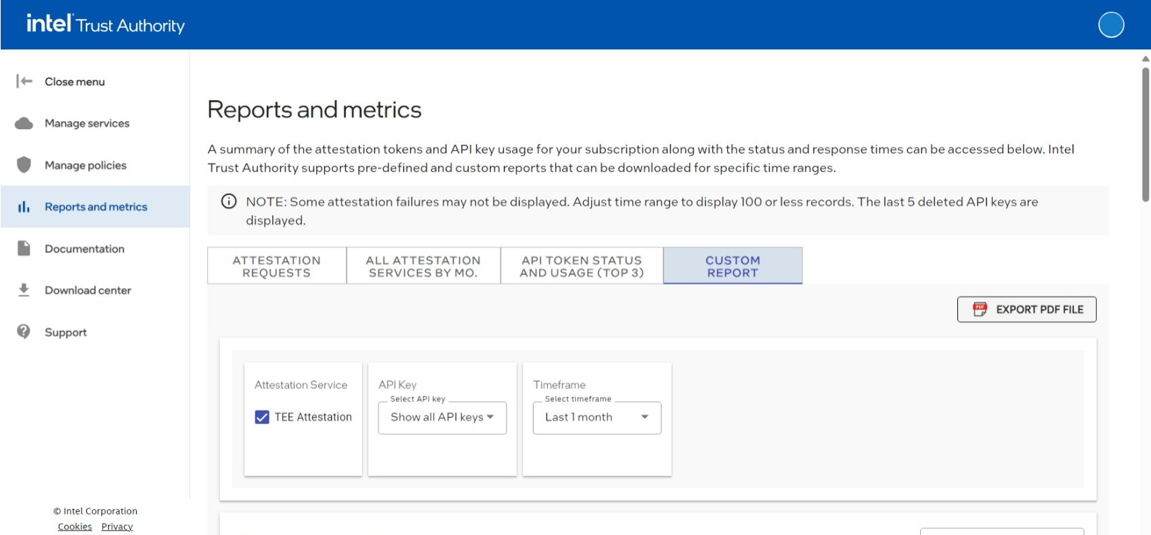Image resolution: width=1151 pixels, height=535 pixels.
Task: Open the Support sidebar entry
Action: pyautogui.click(x=95, y=332)
